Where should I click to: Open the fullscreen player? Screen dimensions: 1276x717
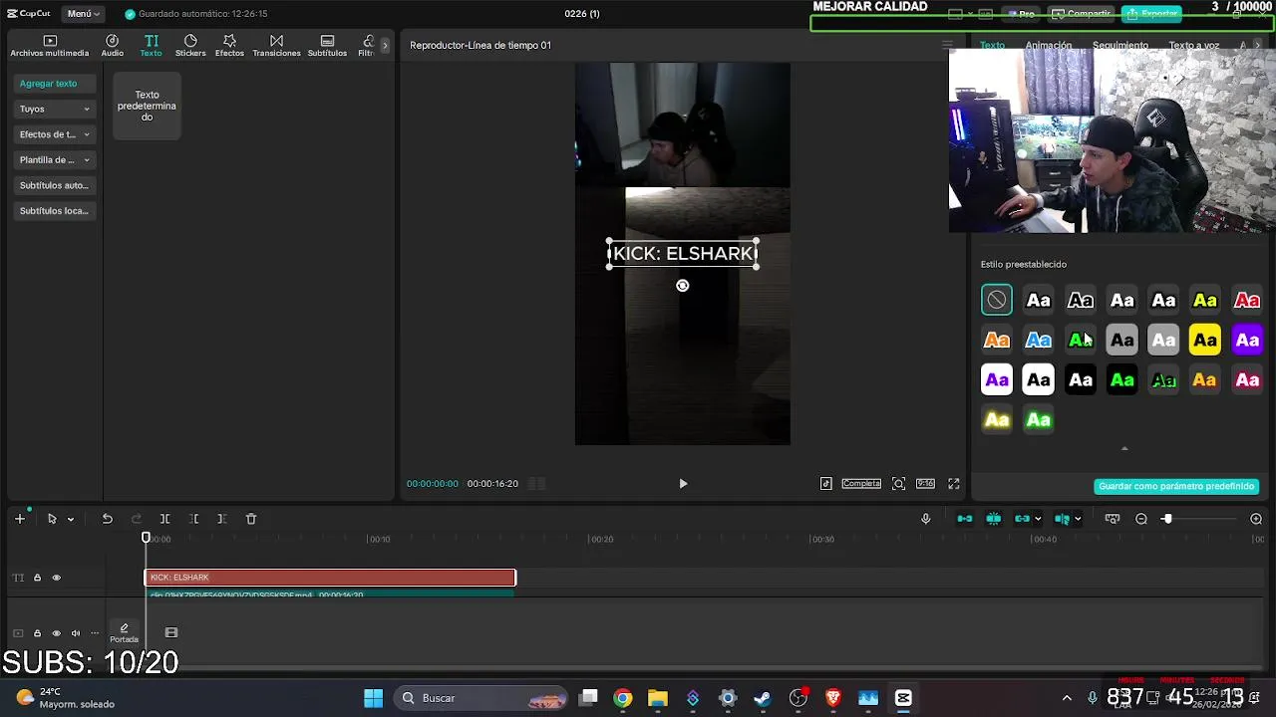coord(954,484)
